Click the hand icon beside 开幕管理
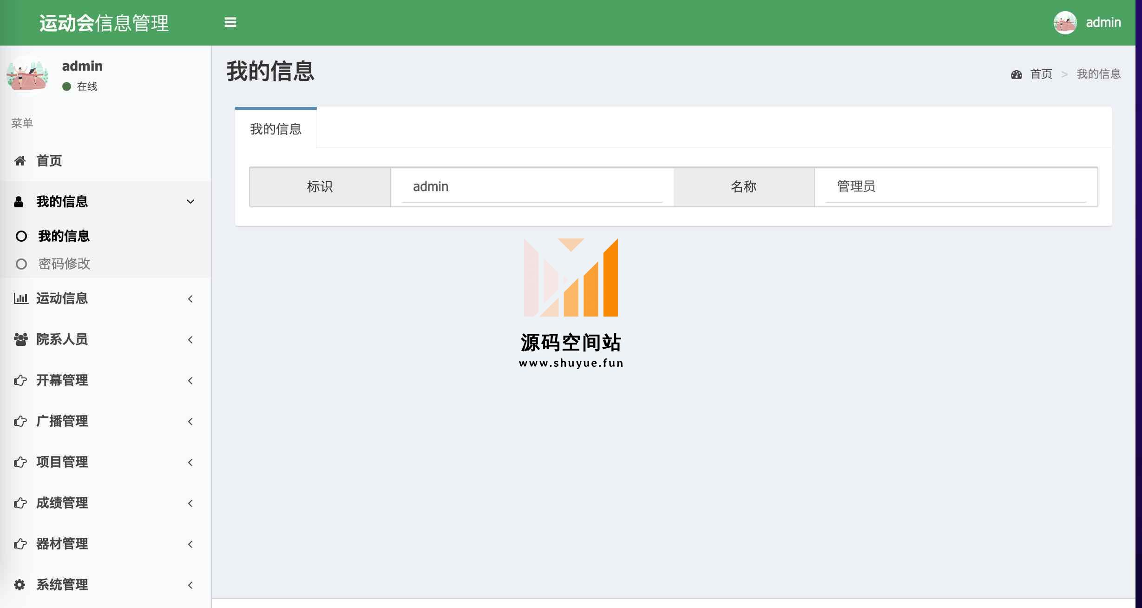Viewport: 1142px width, 608px height. (20, 380)
